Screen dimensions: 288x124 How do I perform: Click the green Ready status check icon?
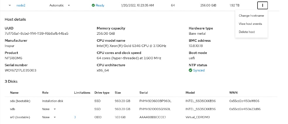coord(93,5)
